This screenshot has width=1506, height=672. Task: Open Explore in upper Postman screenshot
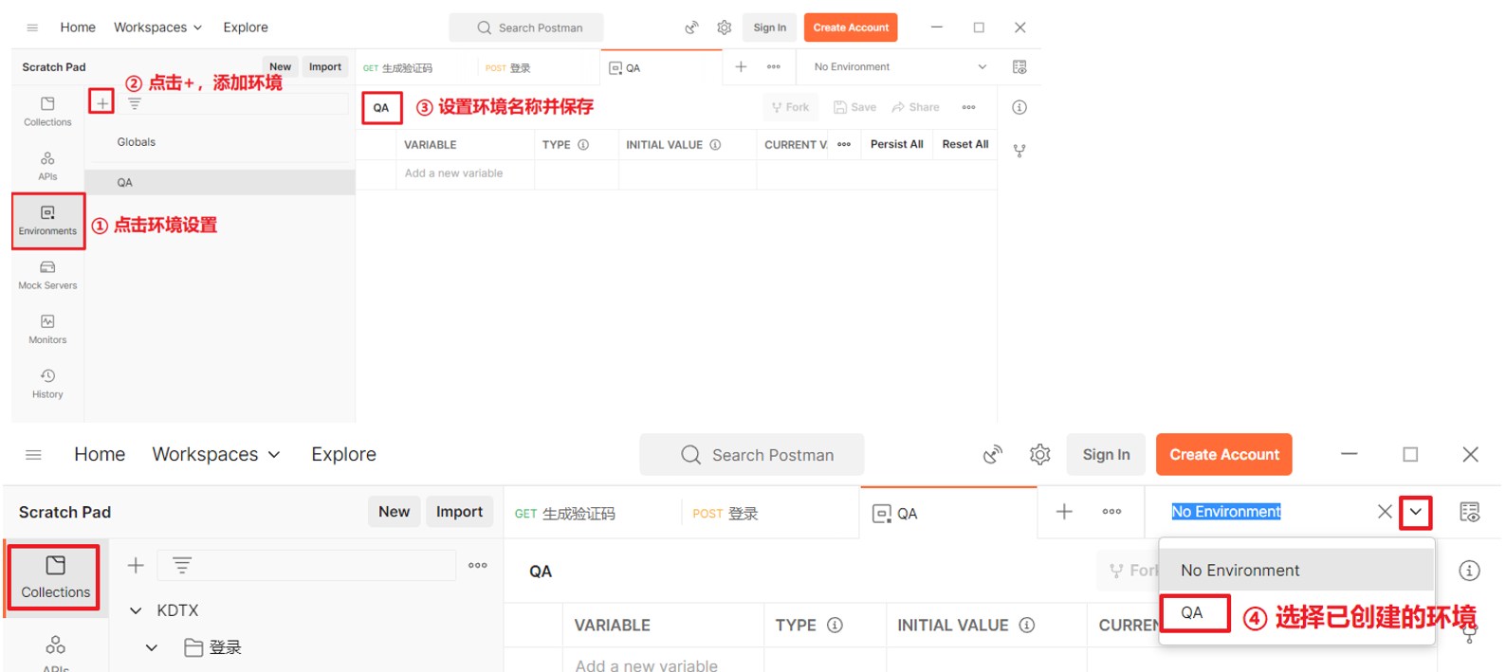point(246,27)
